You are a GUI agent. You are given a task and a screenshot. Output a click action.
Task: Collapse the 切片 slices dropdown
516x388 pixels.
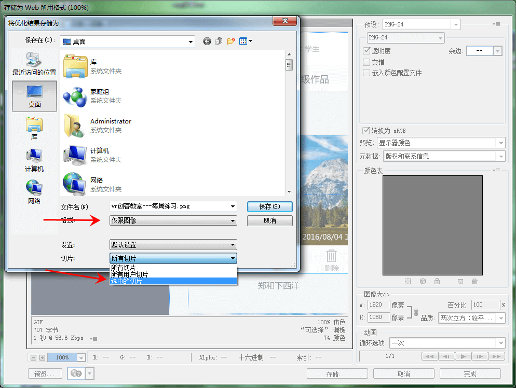pyautogui.click(x=173, y=258)
